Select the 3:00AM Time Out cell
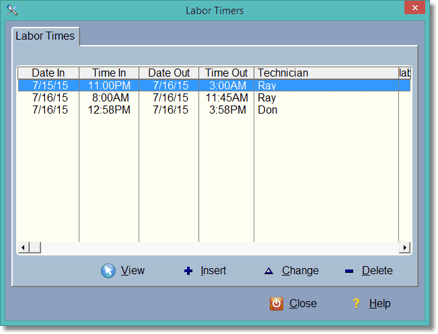Viewport: 438px width, 334px height. 227,85
